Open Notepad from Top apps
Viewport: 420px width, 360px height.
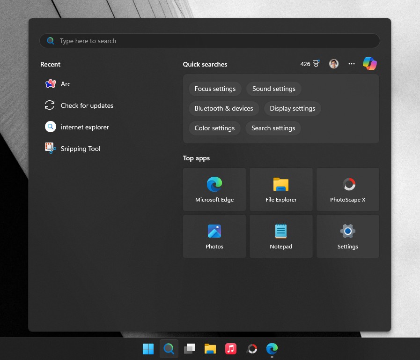pos(280,236)
